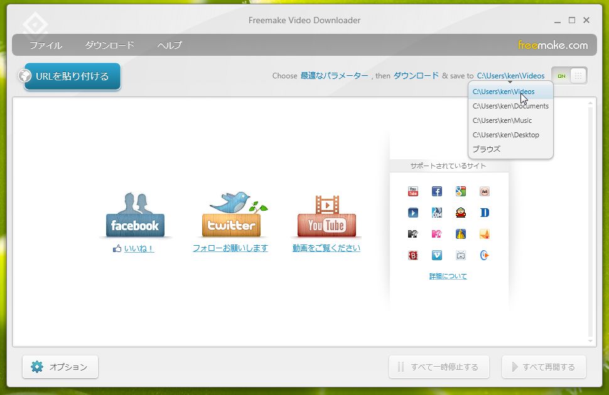
Task: Click the Niconico TV-face icon
Action: (x=461, y=255)
